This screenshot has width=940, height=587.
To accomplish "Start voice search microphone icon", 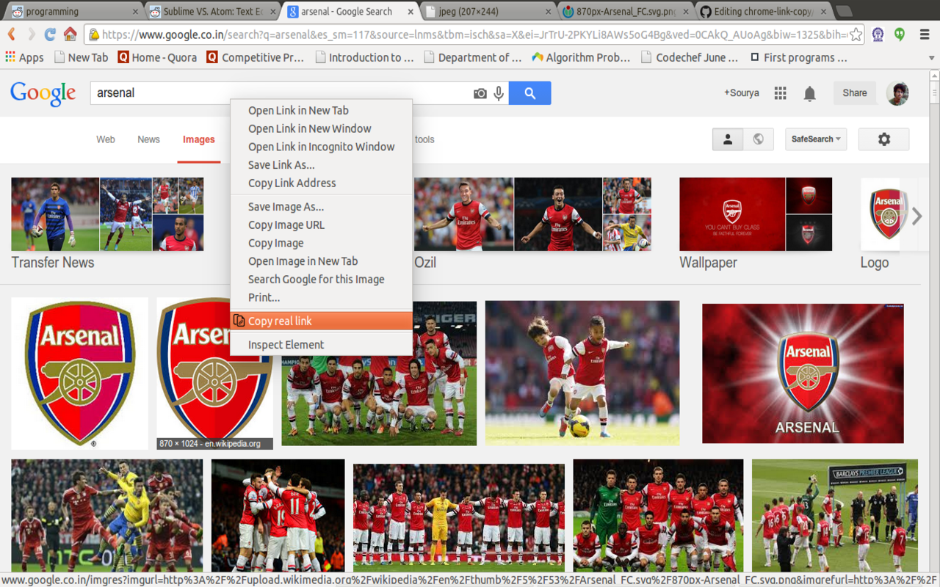I will 499,93.
